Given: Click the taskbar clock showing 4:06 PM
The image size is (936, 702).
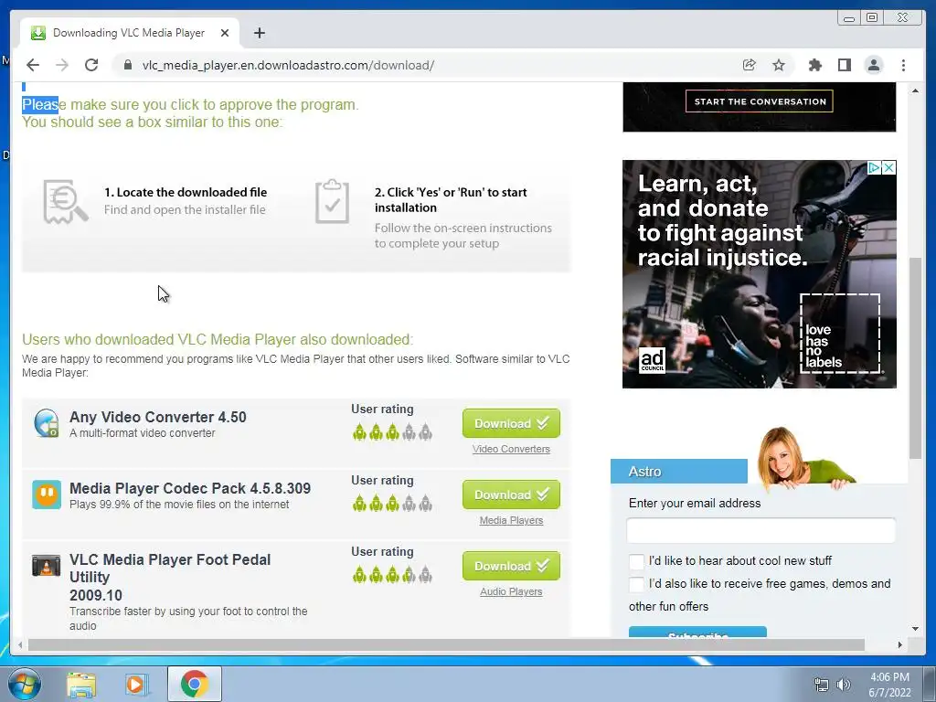Looking at the screenshot, I should coord(889,685).
